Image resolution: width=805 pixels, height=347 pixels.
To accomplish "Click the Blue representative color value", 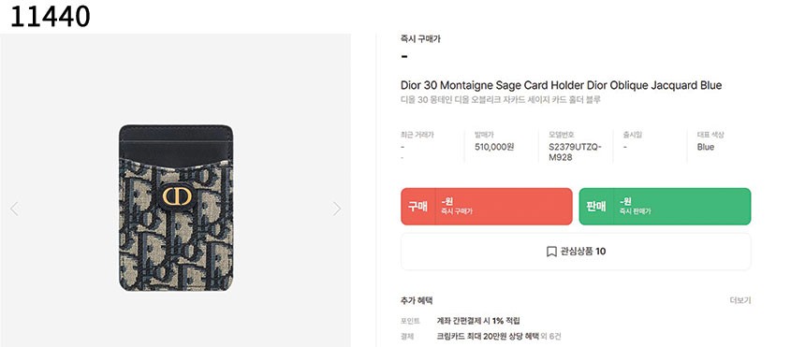I will point(706,147).
